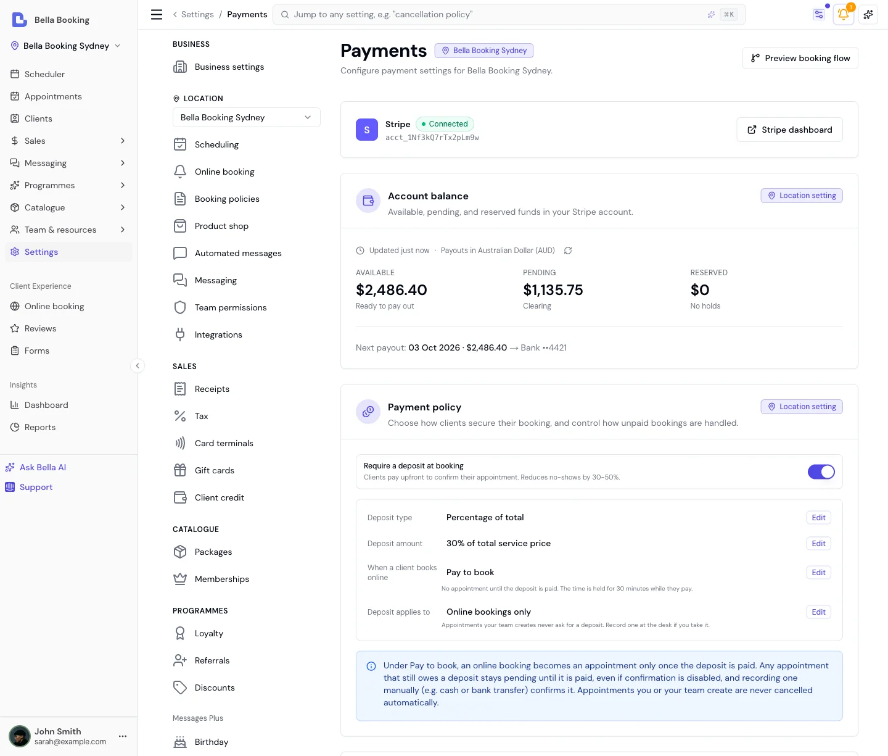Open Scheduler in the sidebar
This screenshot has width=888, height=756.
tap(68, 74)
